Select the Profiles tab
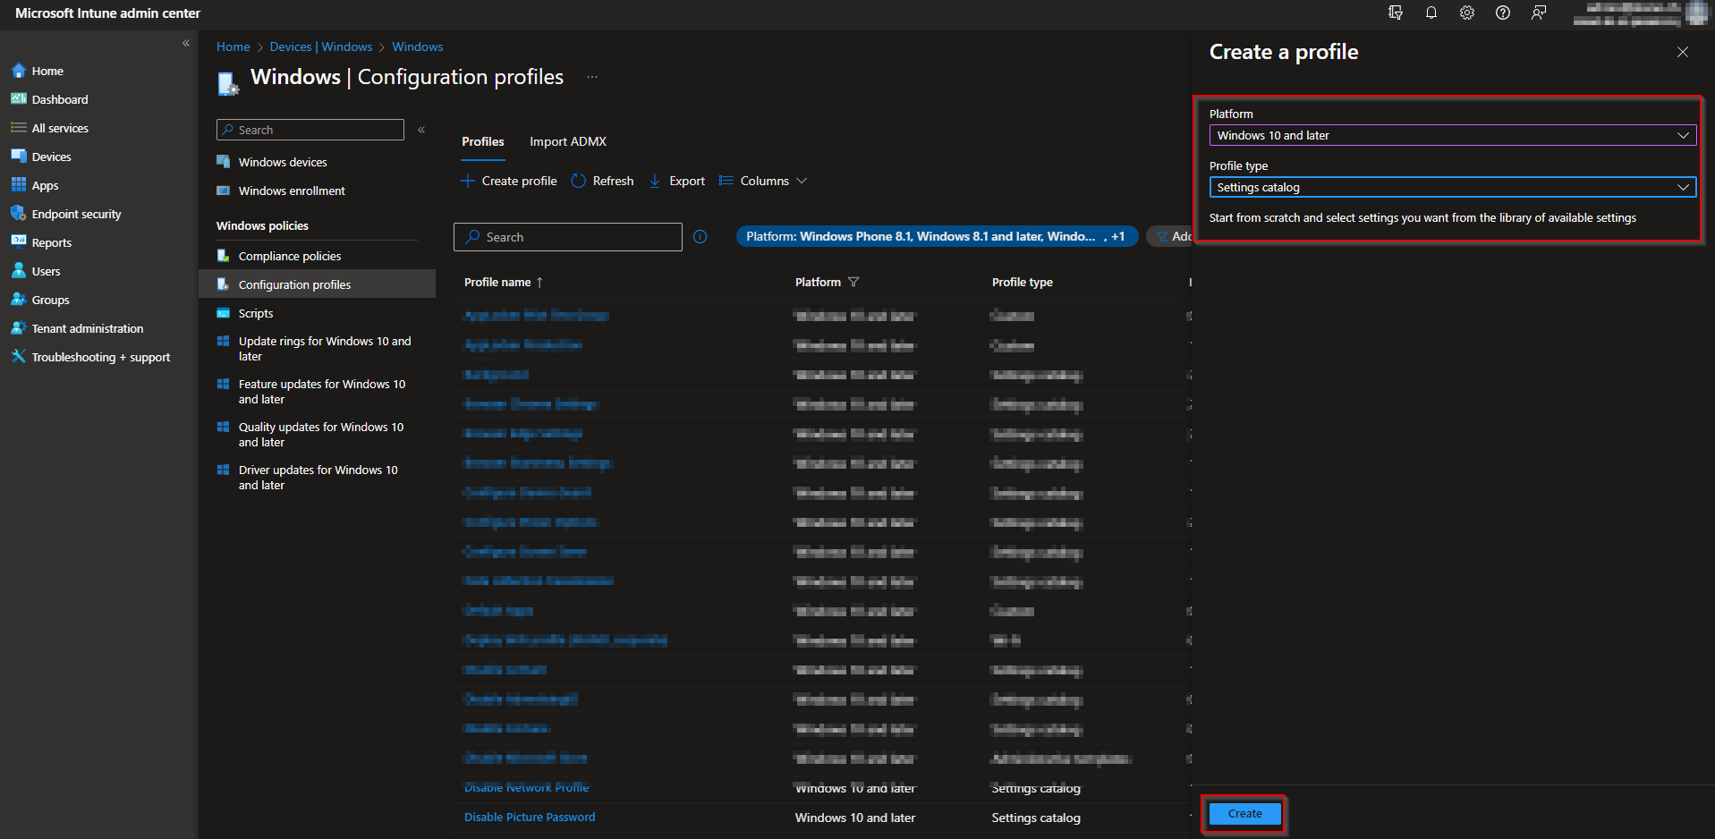This screenshot has height=839, width=1715. coord(482,141)
